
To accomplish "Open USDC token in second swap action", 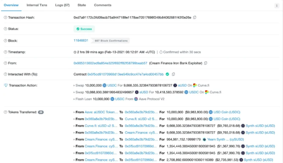I will click(x=194, y=92).
